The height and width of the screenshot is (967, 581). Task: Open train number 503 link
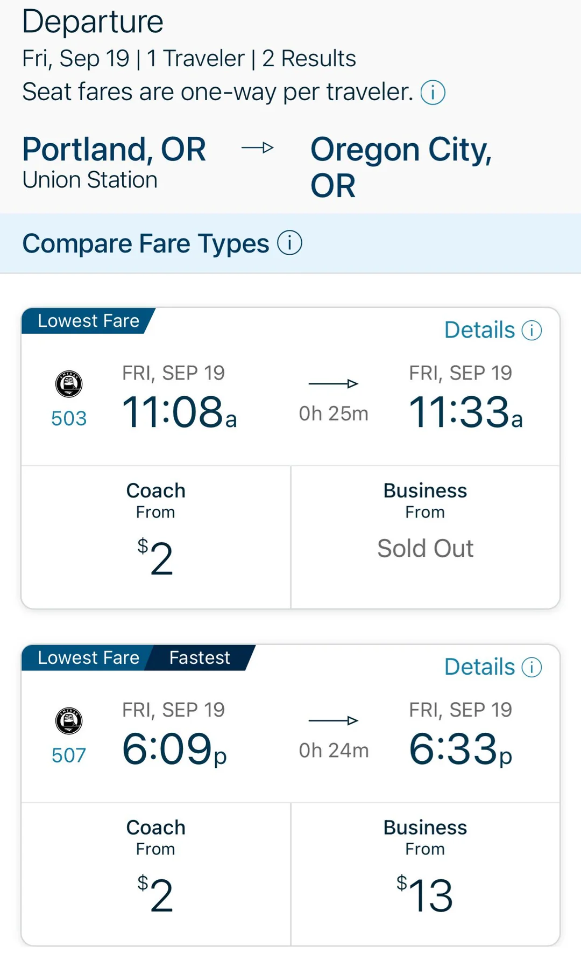(x=69, y=419)
